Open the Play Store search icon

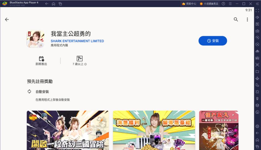pos(236,20)
